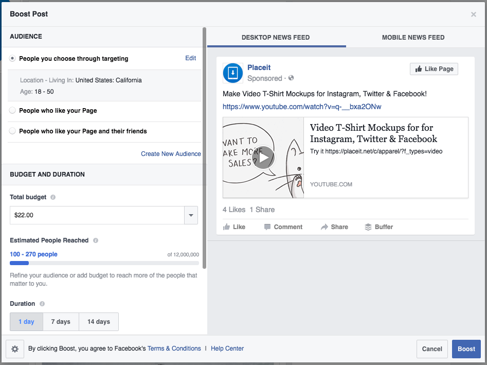Switch to Mobile News Feed tab
The height and width of the screenshot is (365, 487).
click(413, 37)
